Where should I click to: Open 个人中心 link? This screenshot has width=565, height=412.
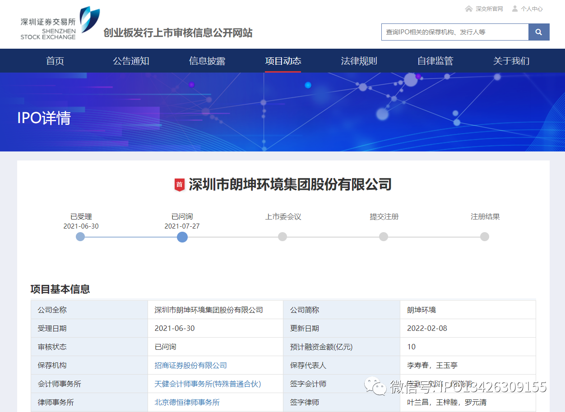(x=532, y=9)
